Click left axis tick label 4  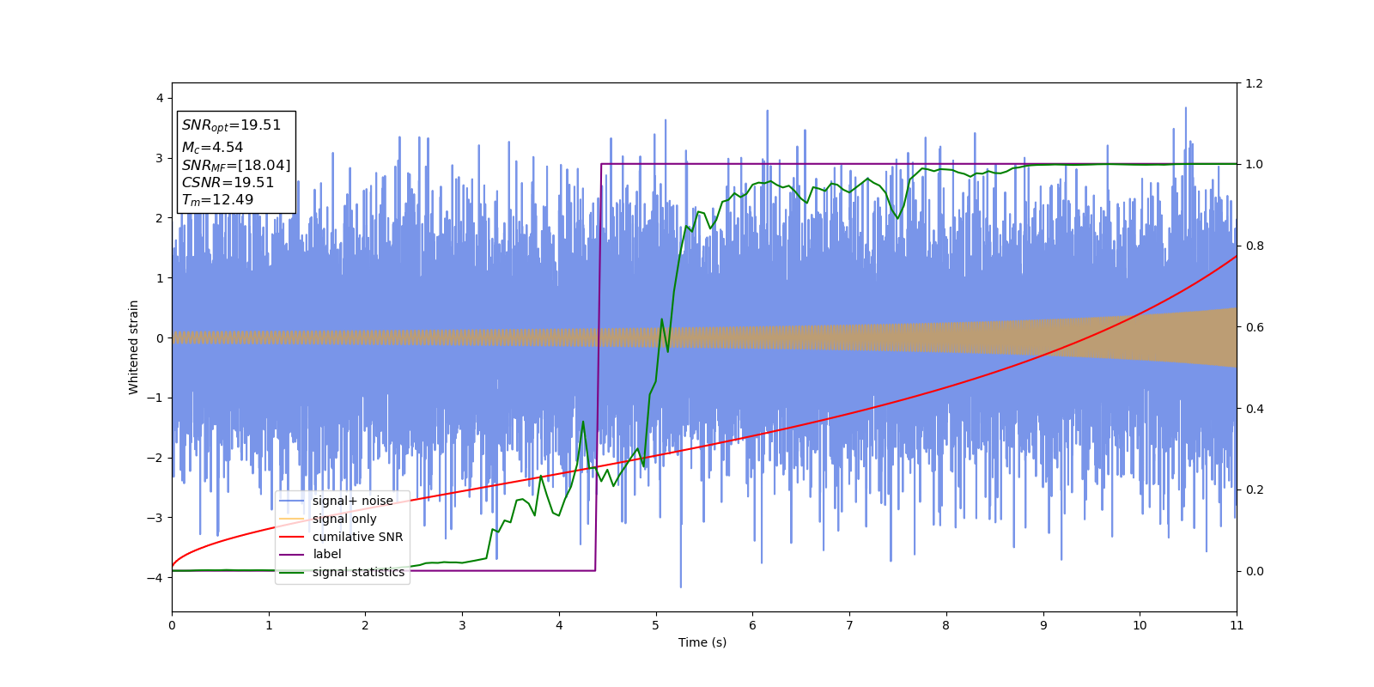160,98
